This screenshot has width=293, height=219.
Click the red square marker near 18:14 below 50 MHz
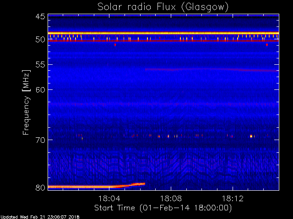point(267,45)
